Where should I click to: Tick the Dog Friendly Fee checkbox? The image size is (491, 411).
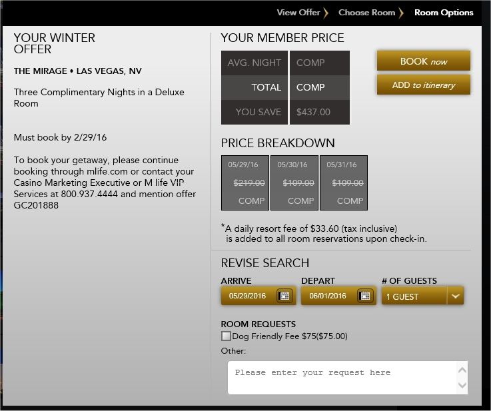pos(226,336)
